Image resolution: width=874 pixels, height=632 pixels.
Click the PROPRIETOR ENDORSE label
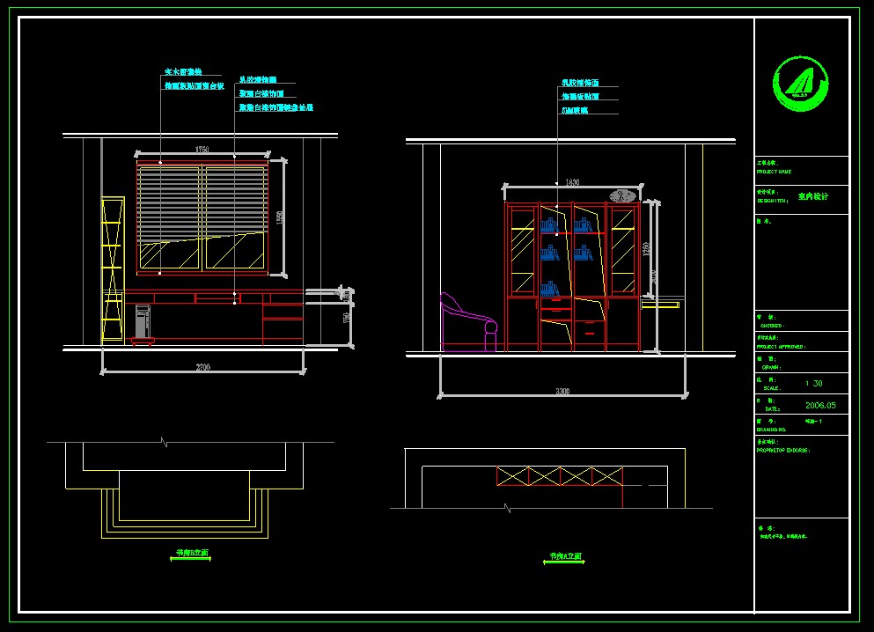click(x=783, y=451)
